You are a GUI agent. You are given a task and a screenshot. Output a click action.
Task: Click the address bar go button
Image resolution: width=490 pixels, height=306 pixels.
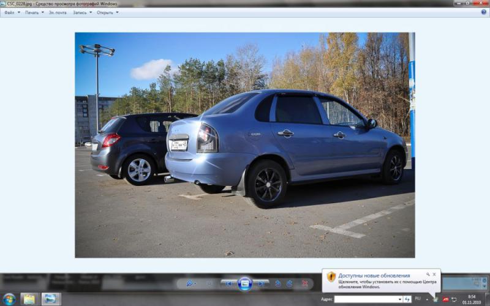click(x=407, y=299)
